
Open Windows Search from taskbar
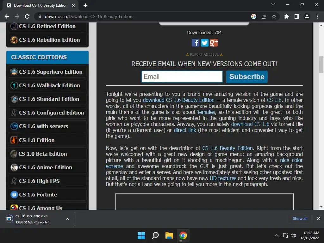point(155,235)
